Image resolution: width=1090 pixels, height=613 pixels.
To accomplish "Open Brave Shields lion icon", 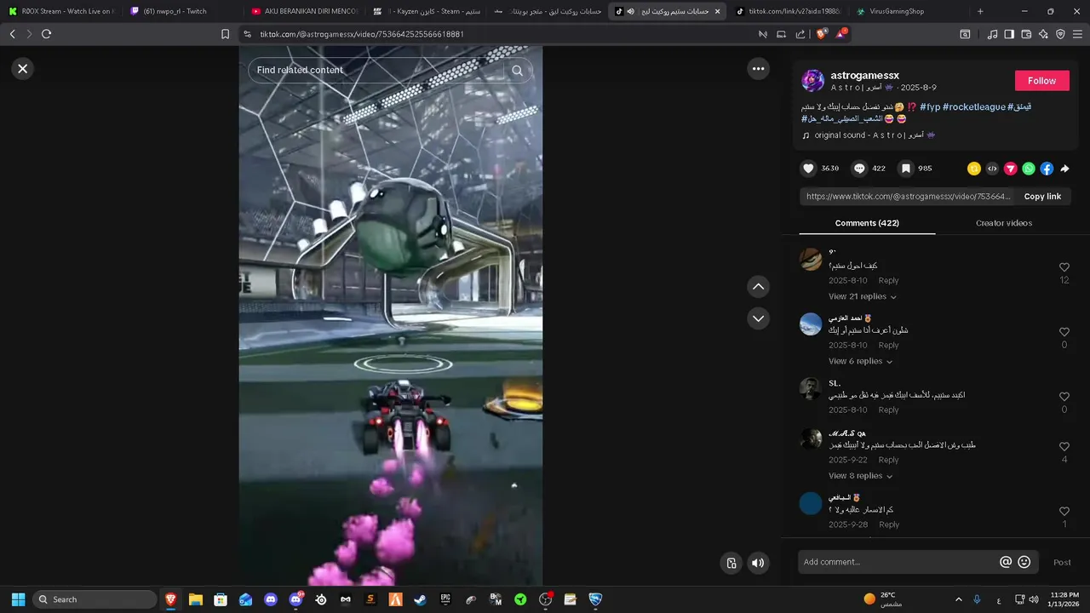I will 821,34.
